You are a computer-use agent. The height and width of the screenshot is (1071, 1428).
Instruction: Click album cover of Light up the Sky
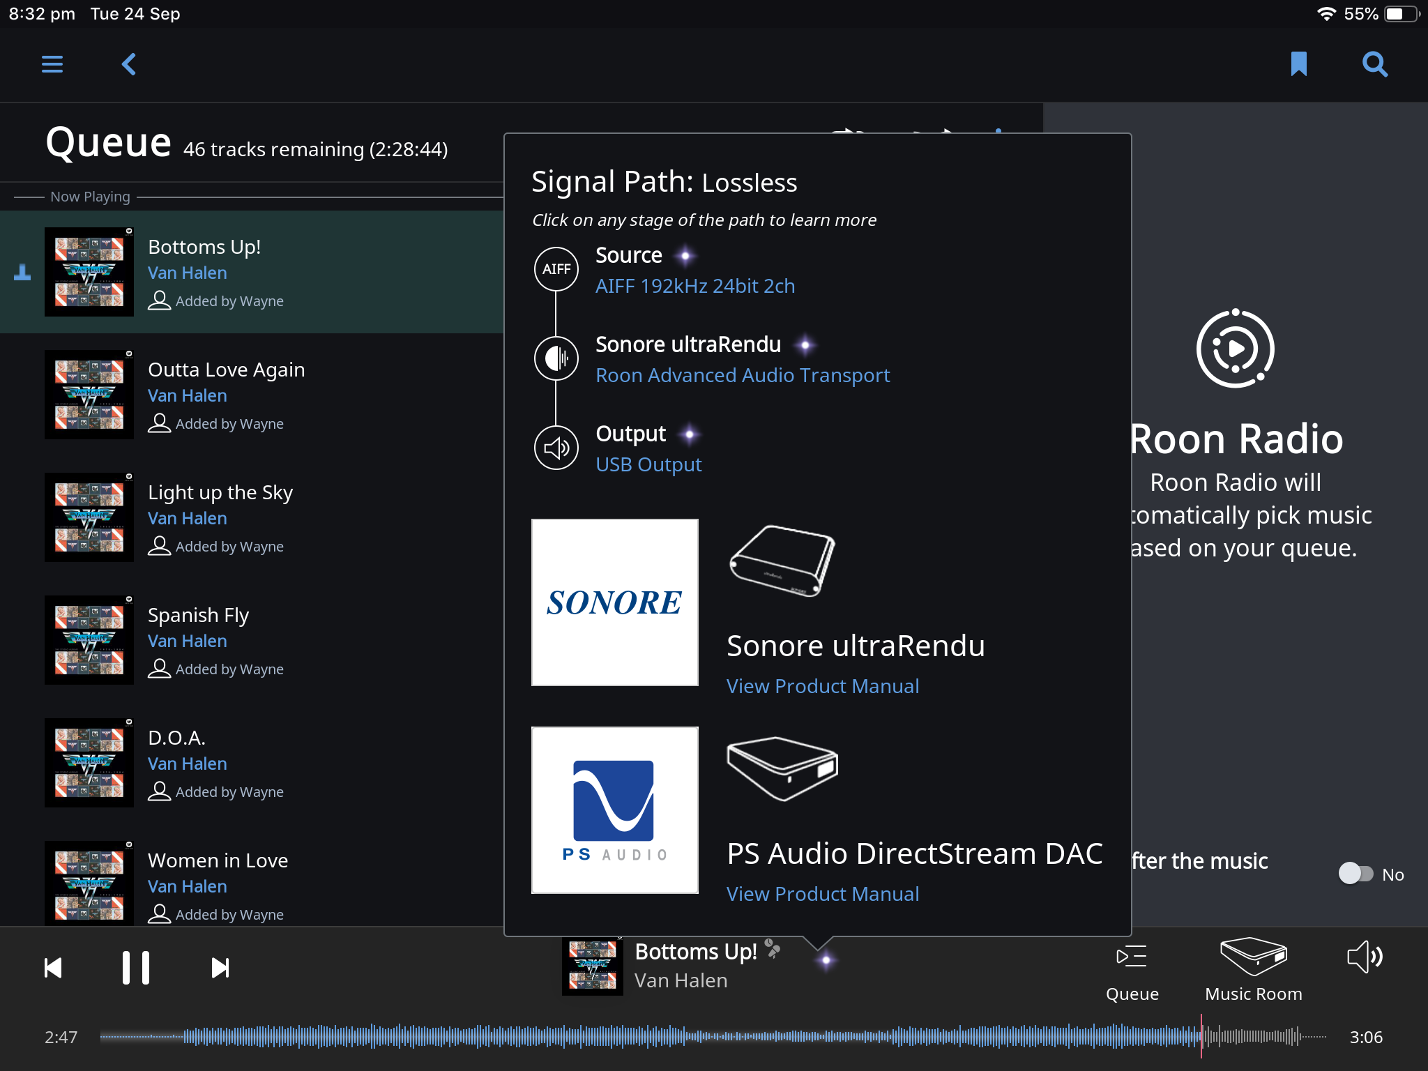pos(89,517)
